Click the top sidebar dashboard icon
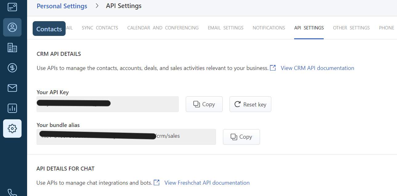The height and width of the screenshot is (196, 397). (12, 7)
